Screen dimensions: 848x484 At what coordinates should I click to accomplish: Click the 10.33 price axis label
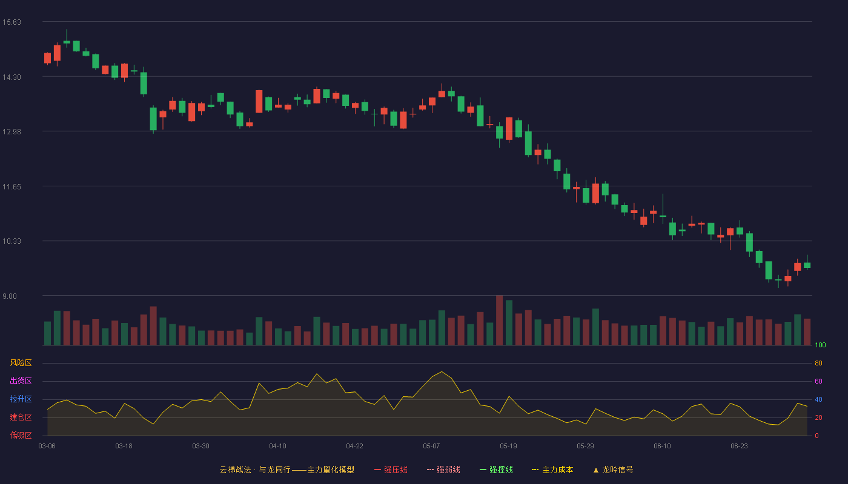12,241
